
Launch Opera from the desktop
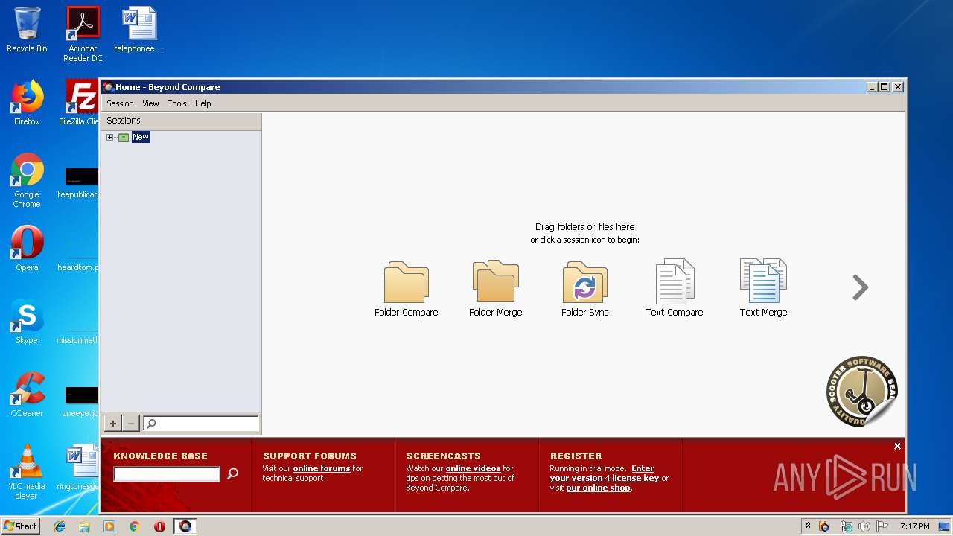coord(27,249)
